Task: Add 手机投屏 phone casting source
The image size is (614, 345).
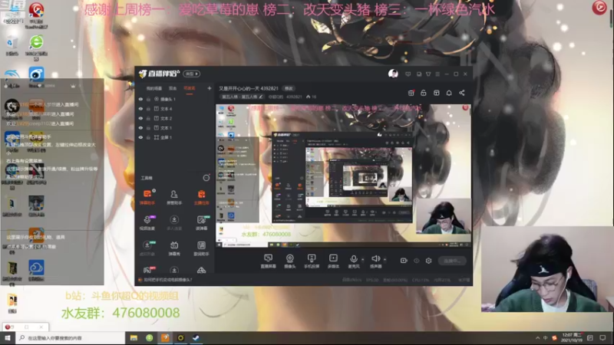Action: click(312, 261)
